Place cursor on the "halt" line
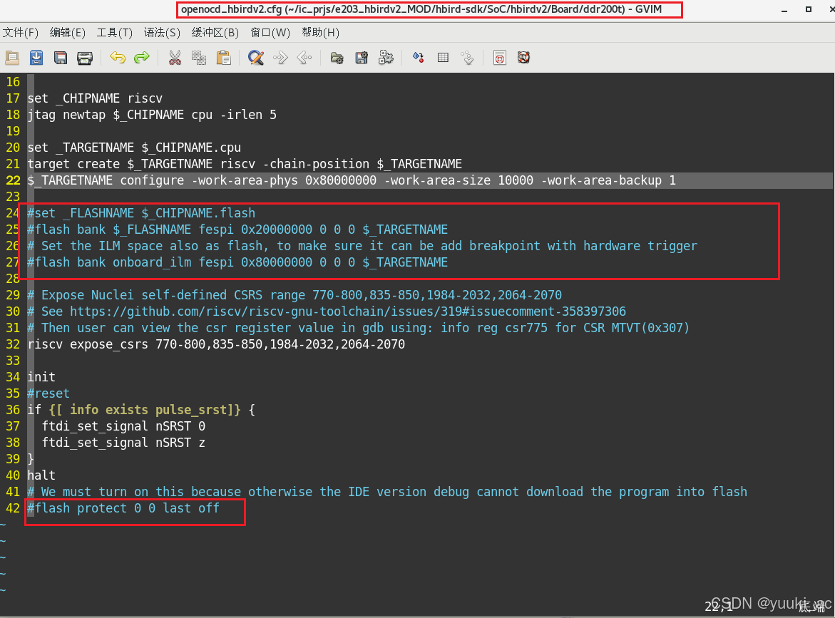This screenshot has height=618, width=835. [41, 475]
